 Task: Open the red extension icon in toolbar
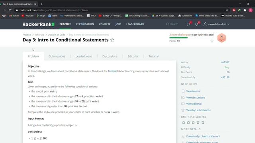tap(234, 10)
